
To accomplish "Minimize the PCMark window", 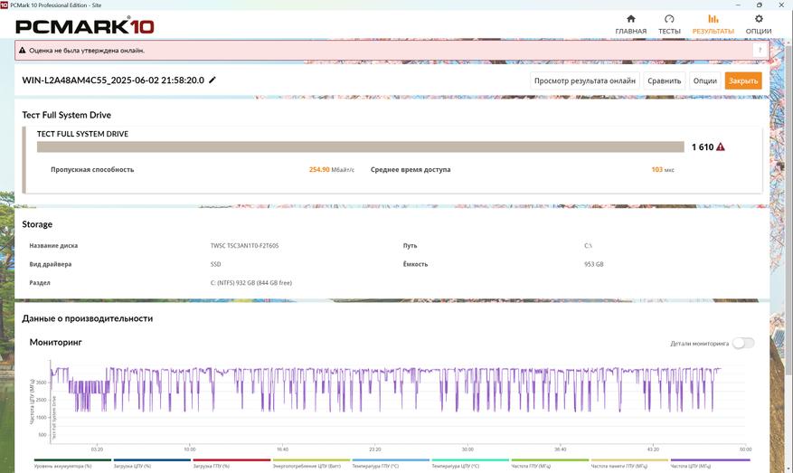I will 739,5.
